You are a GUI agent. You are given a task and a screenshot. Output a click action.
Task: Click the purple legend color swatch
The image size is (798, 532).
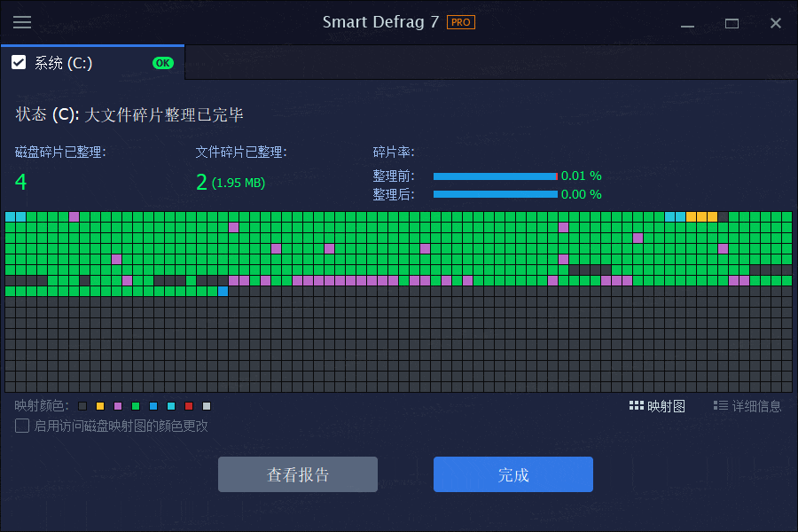tap(118, 406)
